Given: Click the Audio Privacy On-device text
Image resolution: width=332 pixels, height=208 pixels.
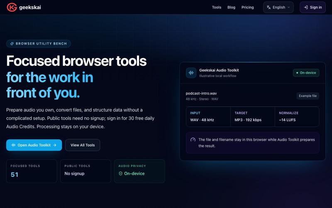Looking at the screenshot, I should pyautogui.click(x=134, y=173).
